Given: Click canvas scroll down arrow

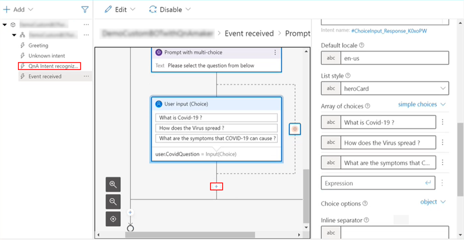Looking at the screenshot, I should pyautogui.click(x=306, y=228).
